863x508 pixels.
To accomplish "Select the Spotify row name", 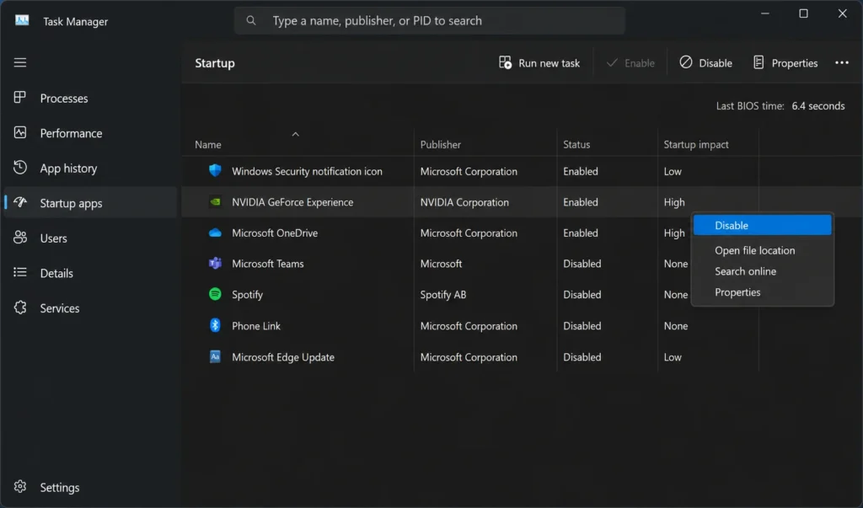I will click(247, 295).
